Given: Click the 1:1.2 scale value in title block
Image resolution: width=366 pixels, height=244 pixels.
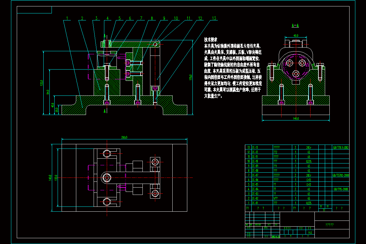Looking at the screenshot, I should coord(310,232).
